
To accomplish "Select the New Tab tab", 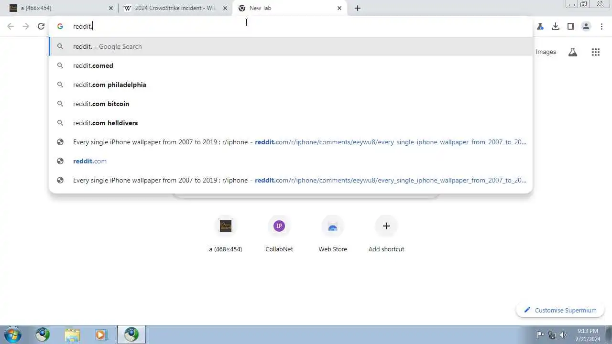I will [290, 8].
